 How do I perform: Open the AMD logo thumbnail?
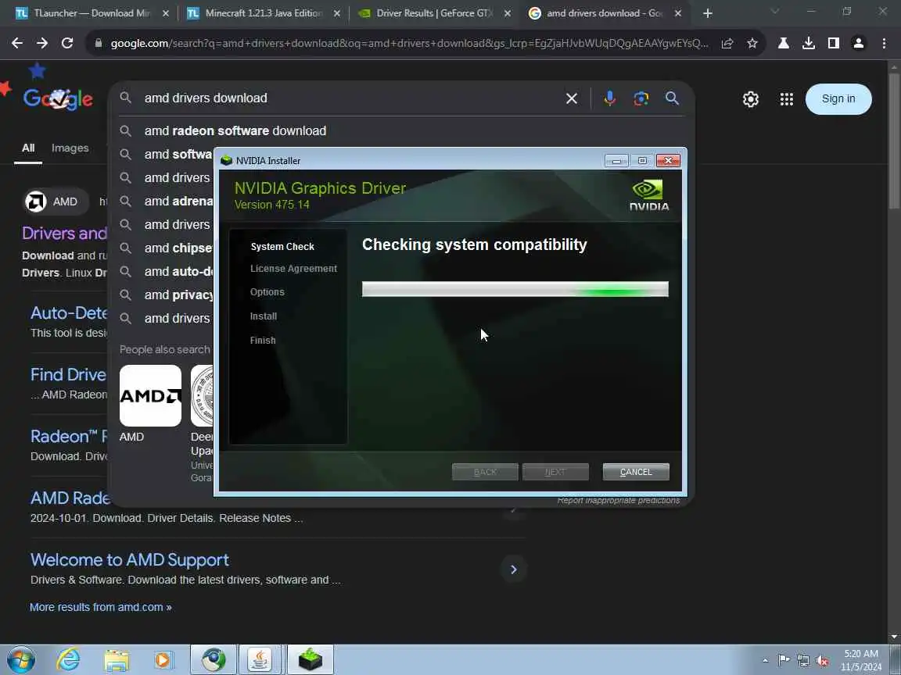[150, 395]
